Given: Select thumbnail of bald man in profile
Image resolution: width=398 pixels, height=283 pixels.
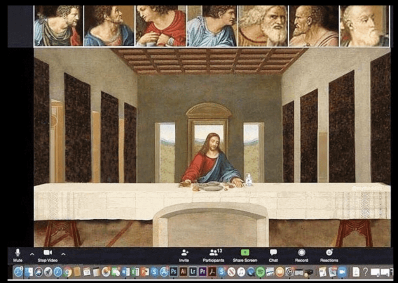Looking at the screenshot, I should (314, 26).
